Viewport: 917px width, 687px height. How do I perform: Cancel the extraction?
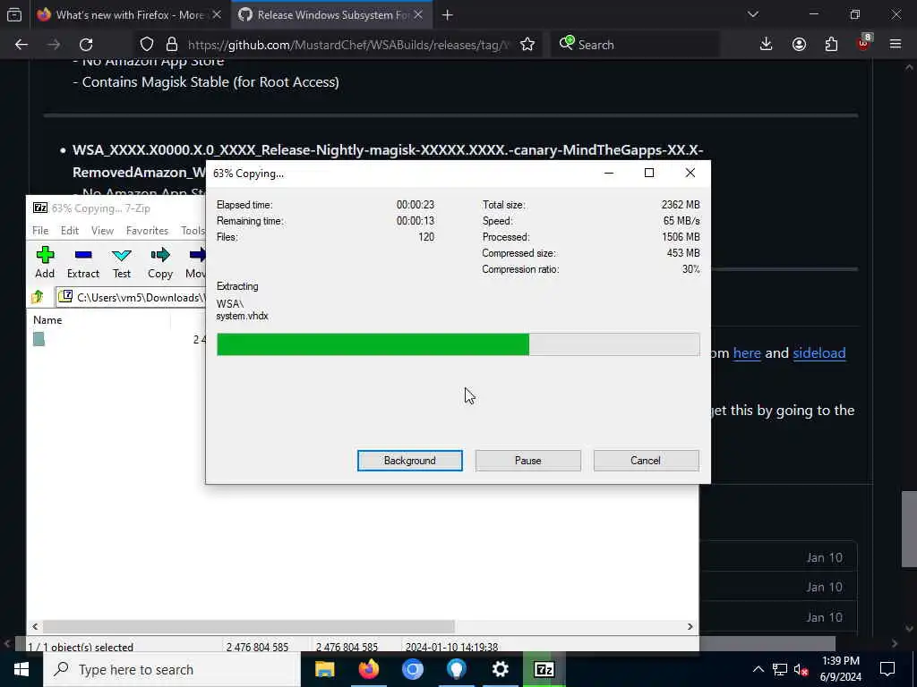[x=646, y=461]
